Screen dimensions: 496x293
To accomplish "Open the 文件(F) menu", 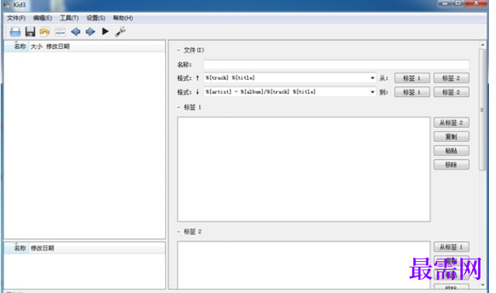I will click(16, 18).
